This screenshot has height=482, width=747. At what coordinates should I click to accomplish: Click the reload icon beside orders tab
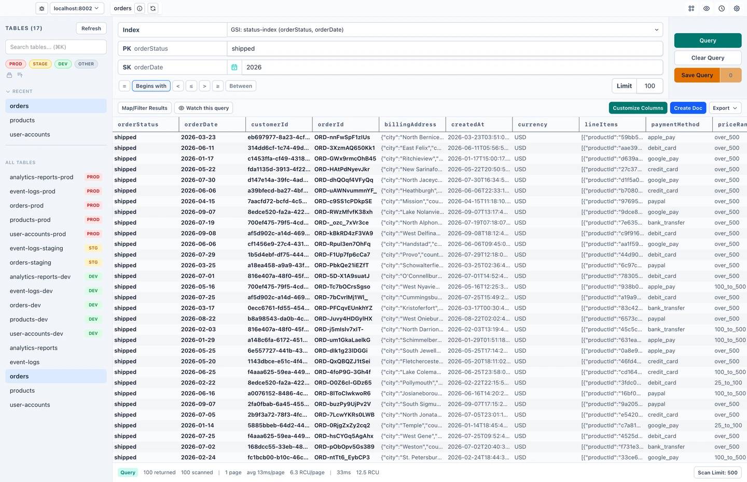pos(153,8)
